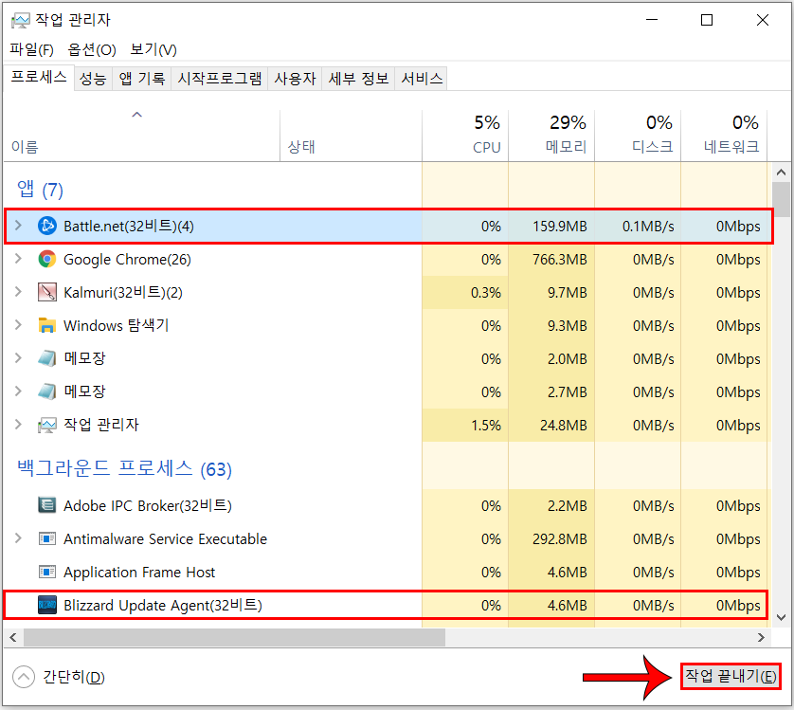The image size is (794, 710).
Task: Switch to the 성능 tab
Action: tap(93, 79)
